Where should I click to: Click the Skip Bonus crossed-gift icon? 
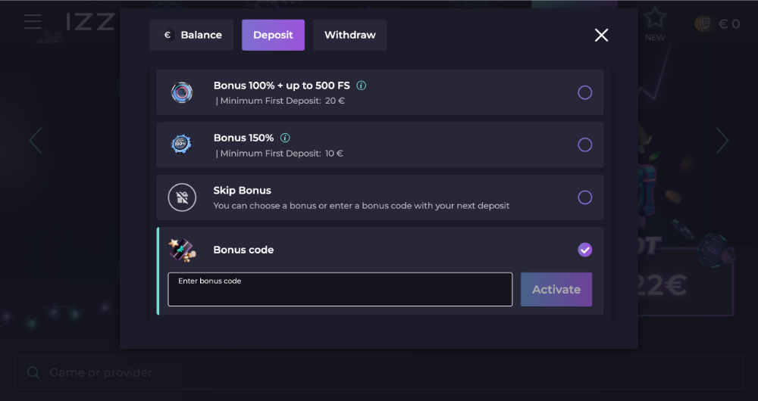(x=182, y=197)
